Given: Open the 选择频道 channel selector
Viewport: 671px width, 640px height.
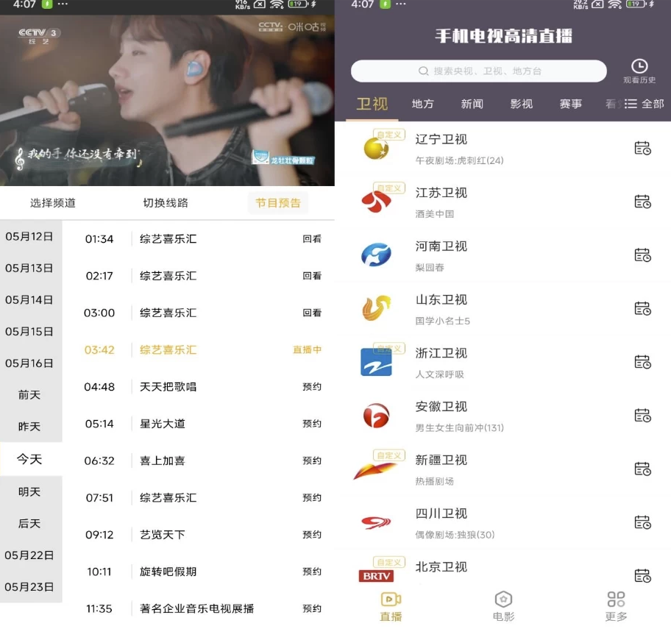Looking at the screenshot, I should (x=53, y=203).
